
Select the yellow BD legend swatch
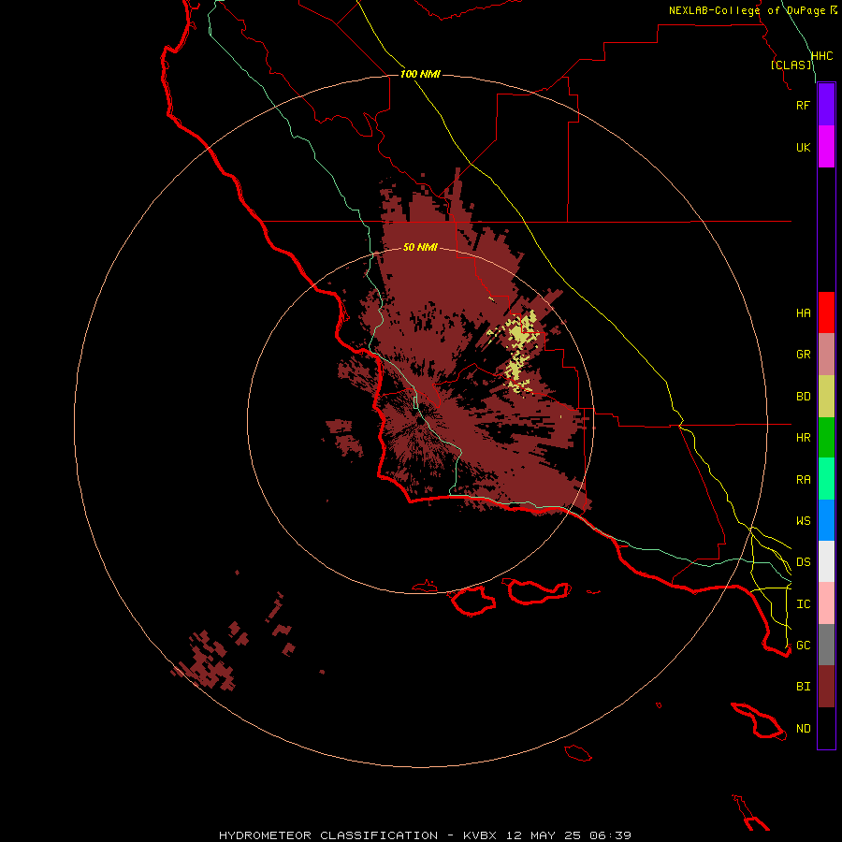click(x=826, y=397)
